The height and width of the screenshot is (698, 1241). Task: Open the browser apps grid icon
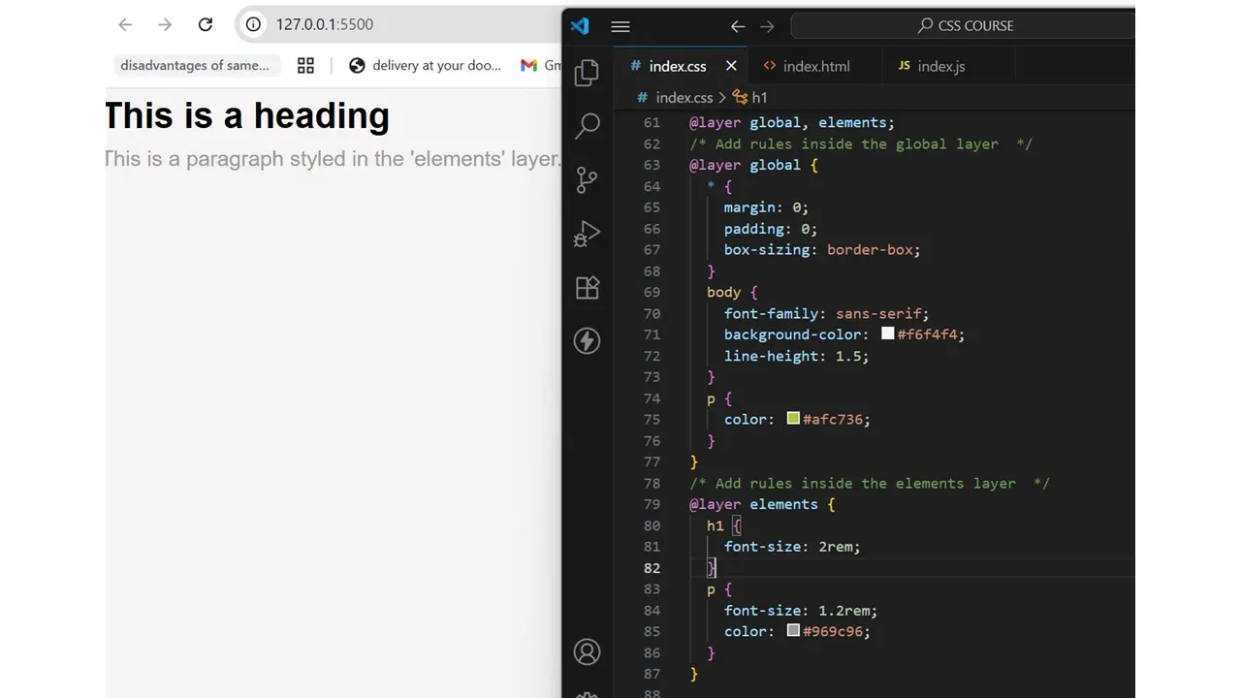click(x=305, y=65)
